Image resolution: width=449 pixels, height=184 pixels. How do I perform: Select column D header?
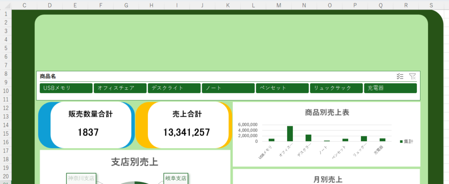[x=50, y=5]
